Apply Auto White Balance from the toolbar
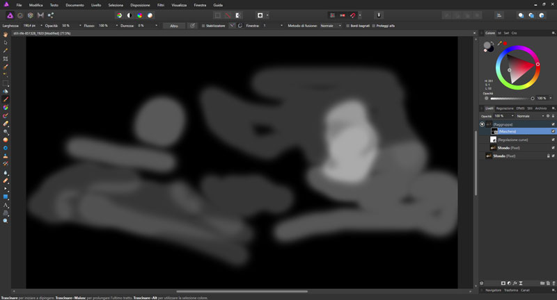Screen dimensions: 557x300 [x=150, y=15]
